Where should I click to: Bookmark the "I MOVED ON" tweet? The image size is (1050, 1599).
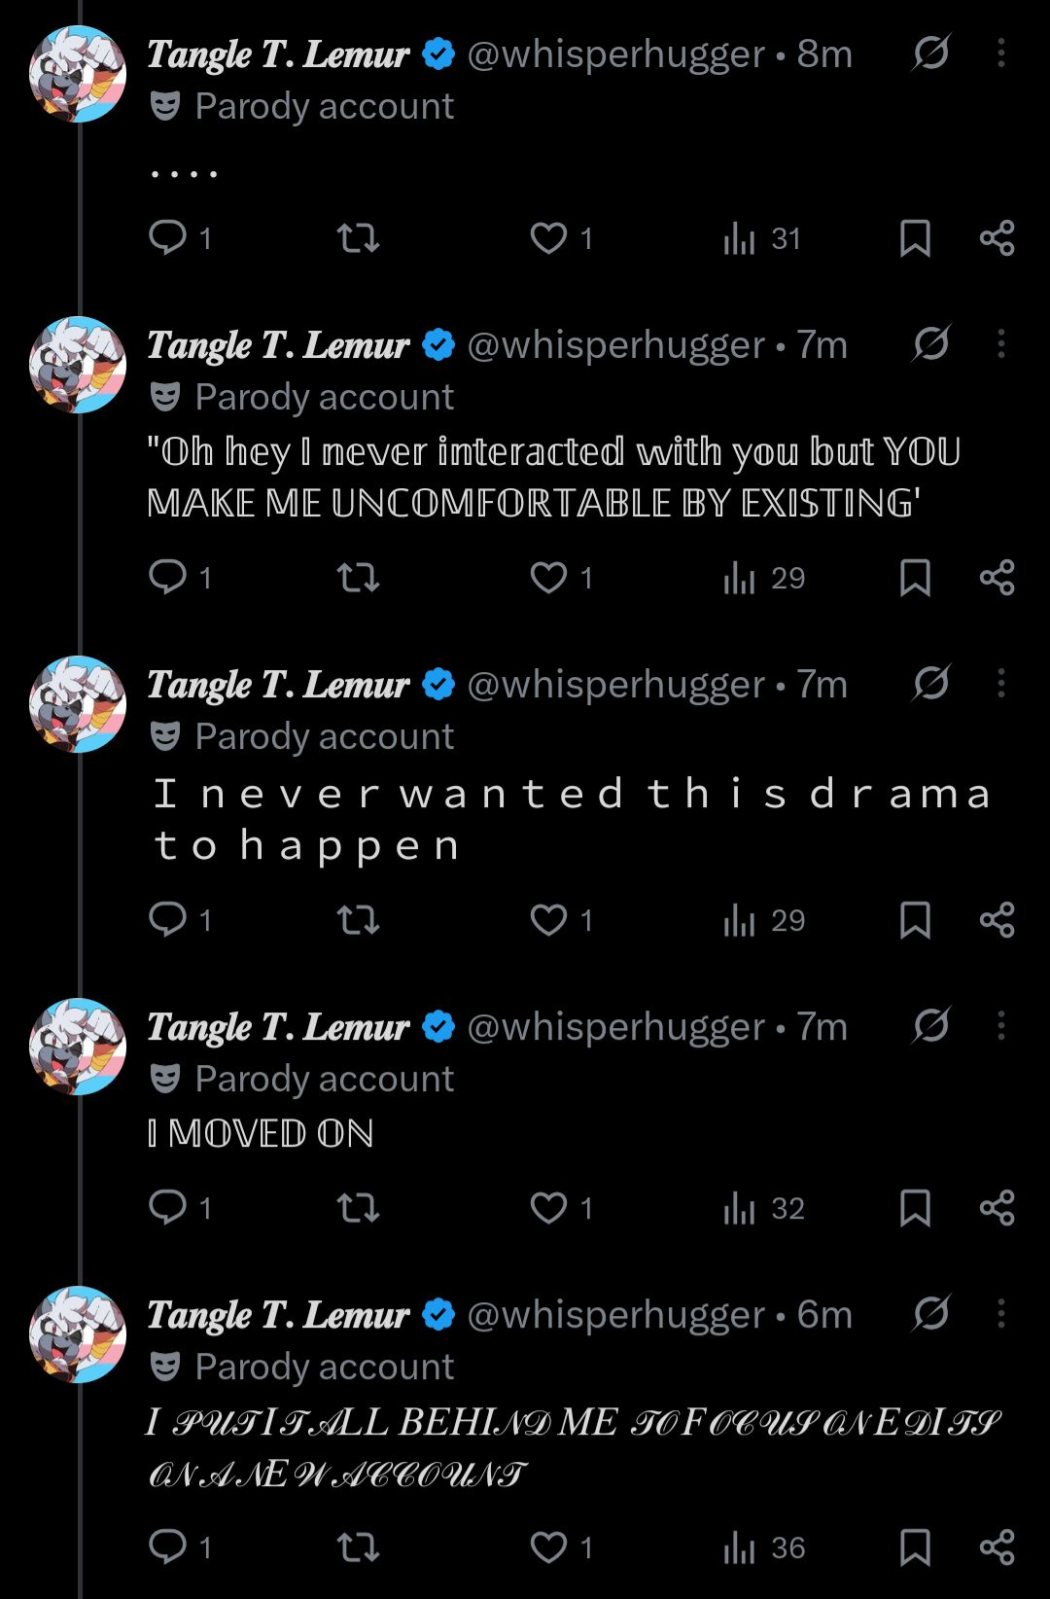915,1208
